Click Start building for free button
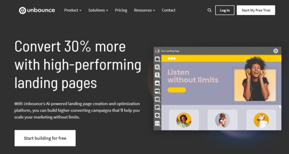The height and width of the screenshot is (154, 289). 45,138
